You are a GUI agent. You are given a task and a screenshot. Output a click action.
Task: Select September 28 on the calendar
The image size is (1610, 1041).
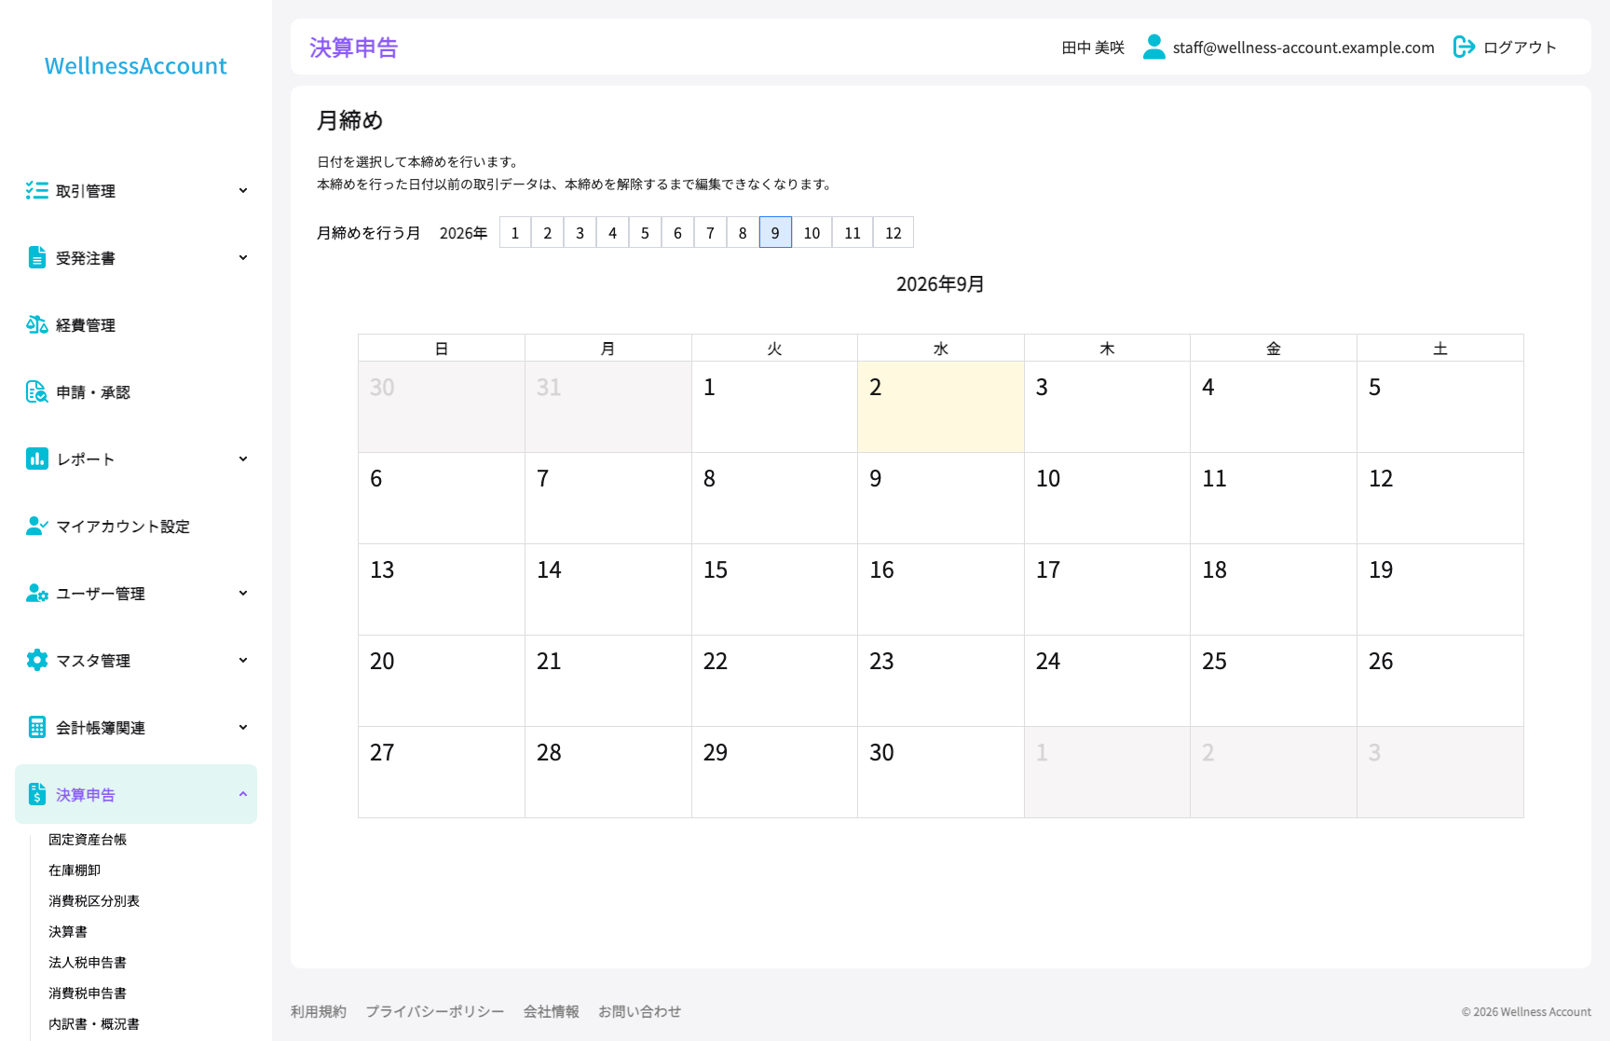pos(608,773)
